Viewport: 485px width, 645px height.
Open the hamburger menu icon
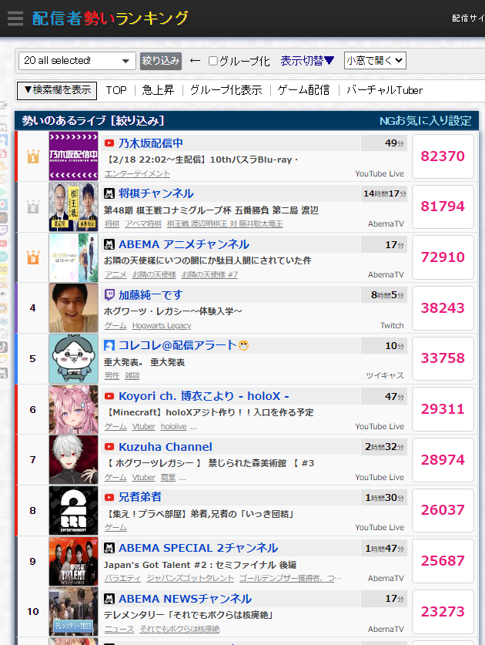pos(15,18)
